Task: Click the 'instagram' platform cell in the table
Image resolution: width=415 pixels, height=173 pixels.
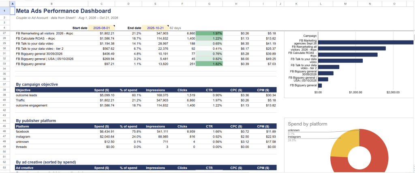Action: (x=51, y=137)
